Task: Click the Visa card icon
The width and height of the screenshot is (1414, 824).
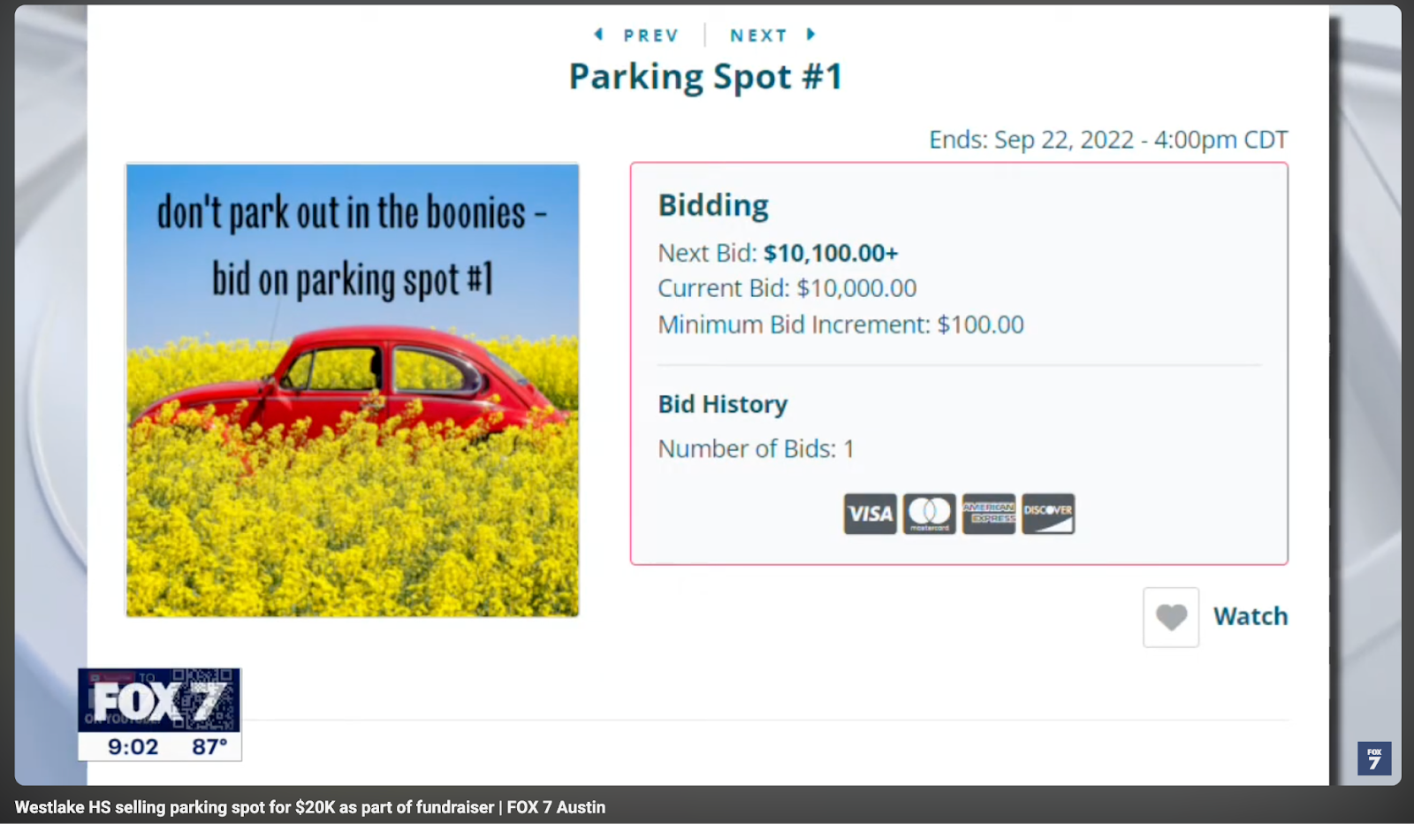Action: point(870,514)
